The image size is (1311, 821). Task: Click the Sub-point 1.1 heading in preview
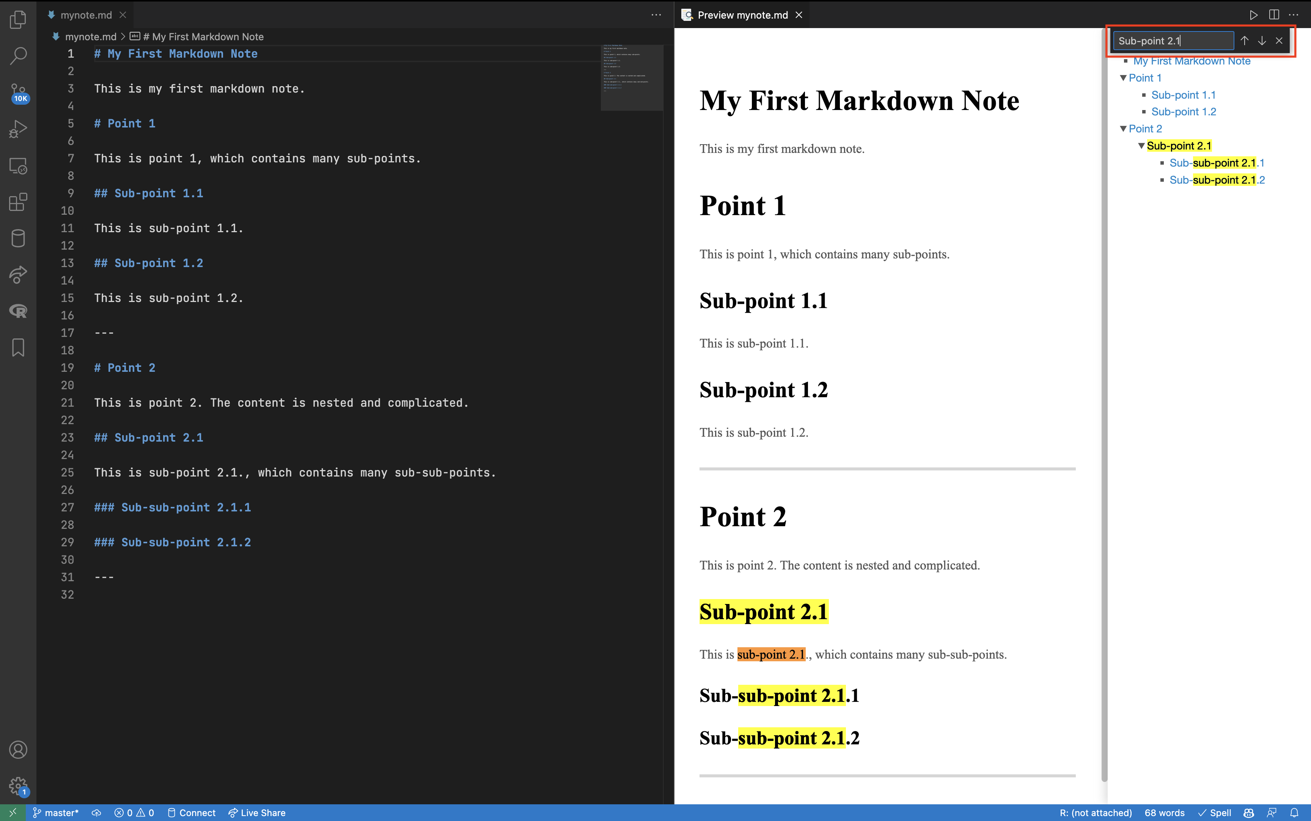coord(763,301)
